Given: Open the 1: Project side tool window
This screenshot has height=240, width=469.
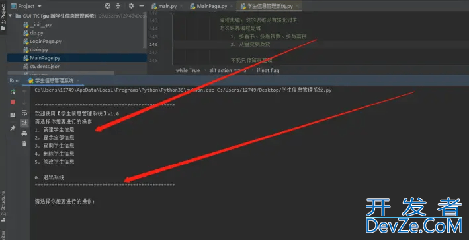Looking at the screenshot, I should click(x=3, y=17).
